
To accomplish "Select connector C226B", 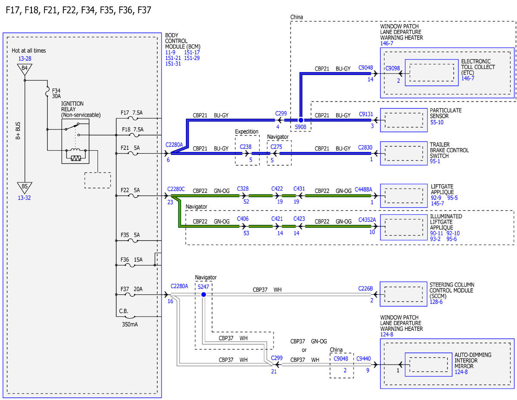I will click(366, 288).
